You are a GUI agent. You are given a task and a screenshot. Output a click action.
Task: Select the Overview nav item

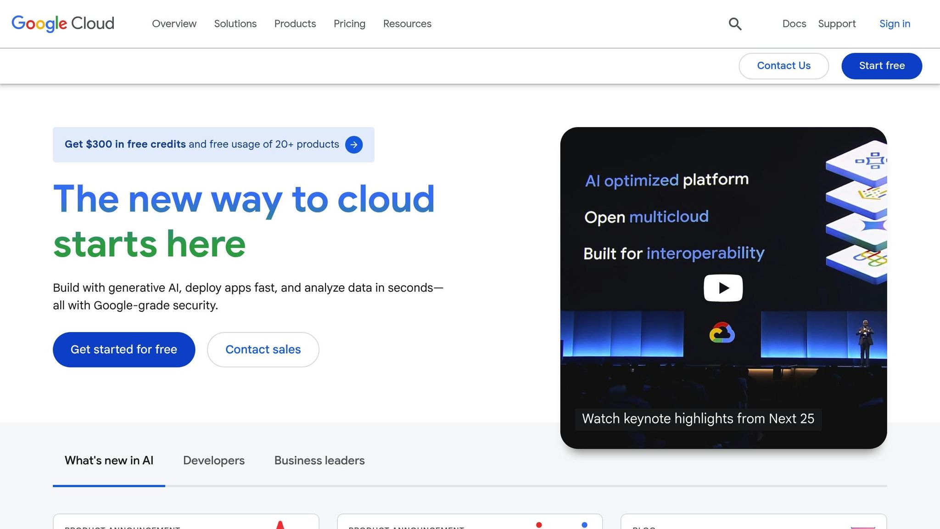click(x=174, y=24)
